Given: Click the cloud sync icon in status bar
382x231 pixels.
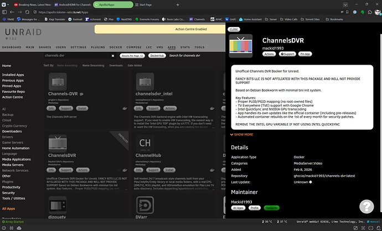Looking at the screenshot, I should pyautogui.click(x=19, y=228).
